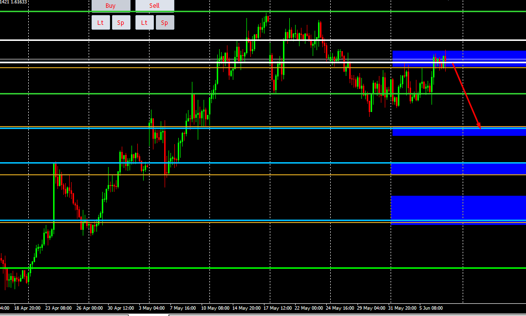This screenshot has height=316, width=526.
Task: Select the largest blue rectangle at the bottom
Action: 458,208
